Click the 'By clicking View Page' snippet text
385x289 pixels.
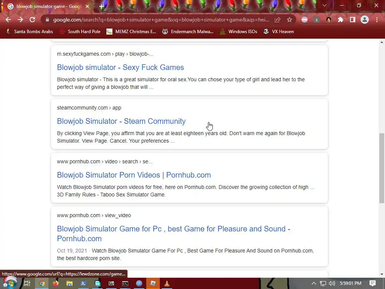click(181, 137)
